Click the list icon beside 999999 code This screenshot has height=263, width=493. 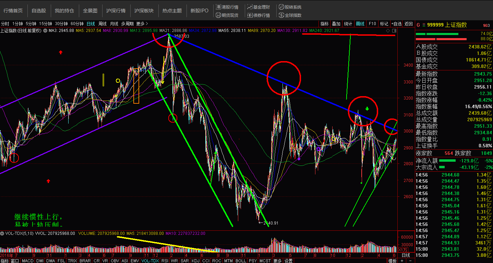[424, 25]
